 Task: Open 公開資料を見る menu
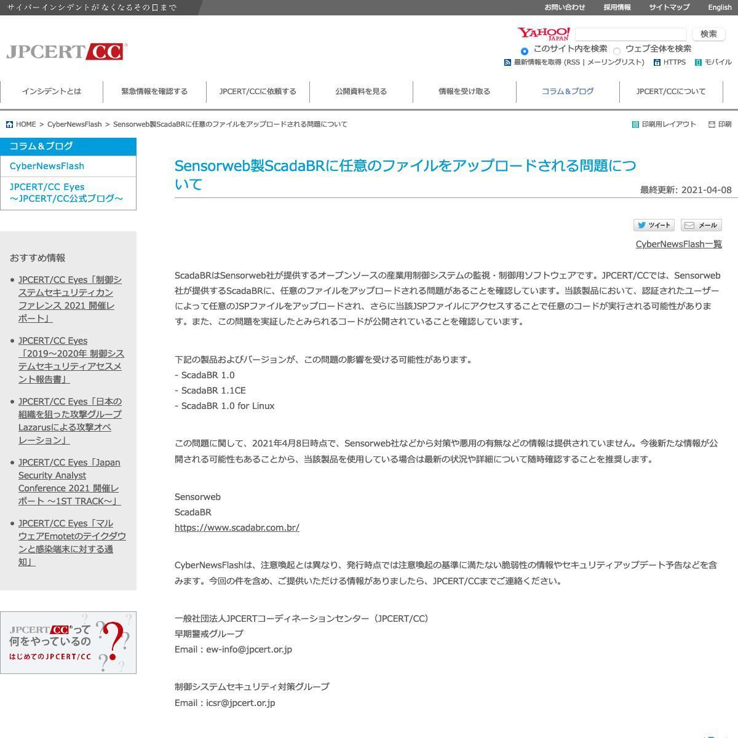pyautogui.click(x=361, y=92)
